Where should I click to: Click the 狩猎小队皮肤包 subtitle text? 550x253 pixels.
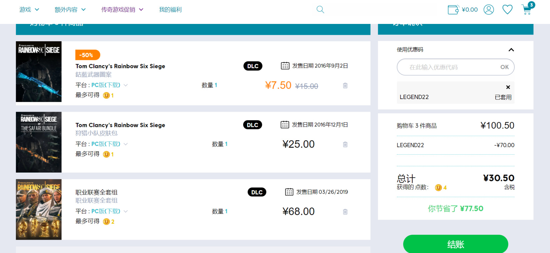pos(96,133)
